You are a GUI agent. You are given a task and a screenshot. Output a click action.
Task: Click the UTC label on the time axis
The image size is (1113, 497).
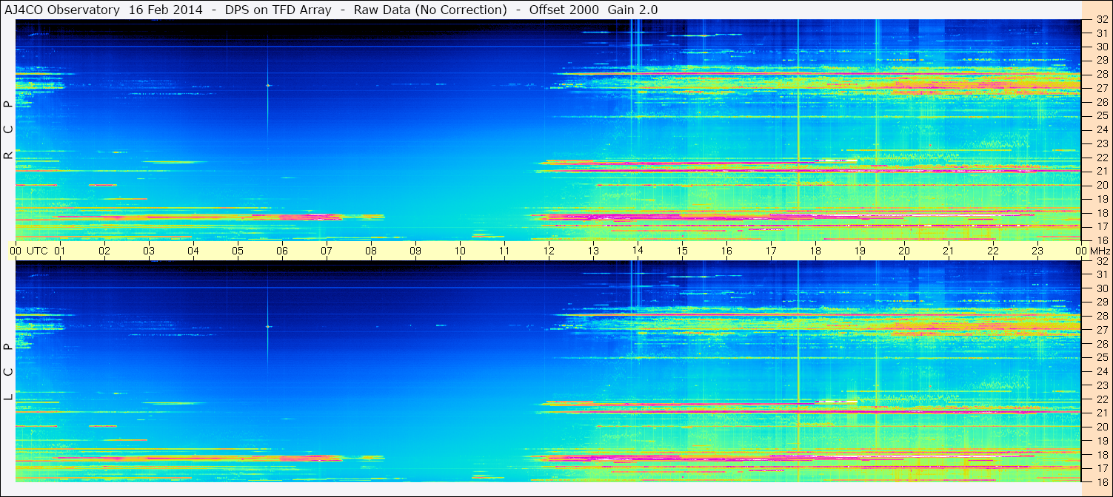tap(37, 251)
